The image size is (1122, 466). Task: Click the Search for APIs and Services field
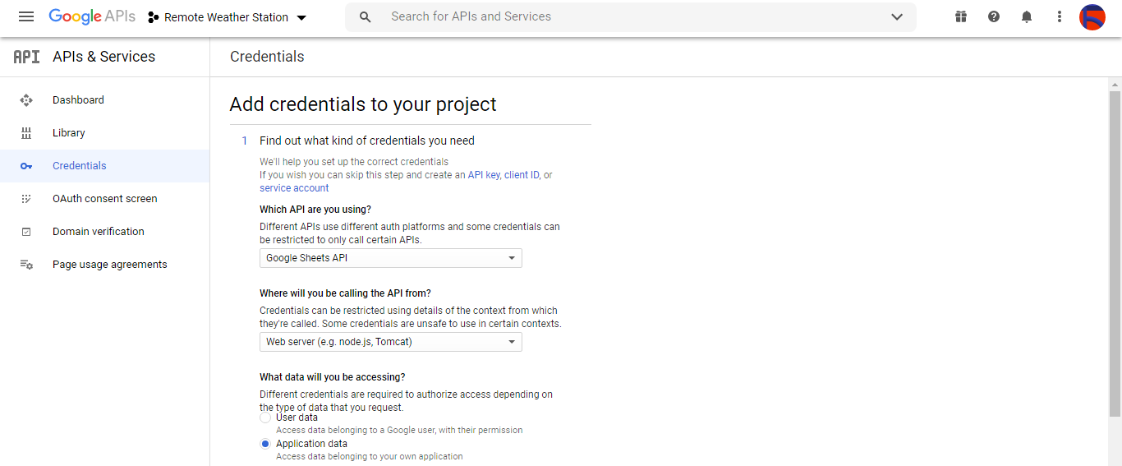tap(624, 17)
